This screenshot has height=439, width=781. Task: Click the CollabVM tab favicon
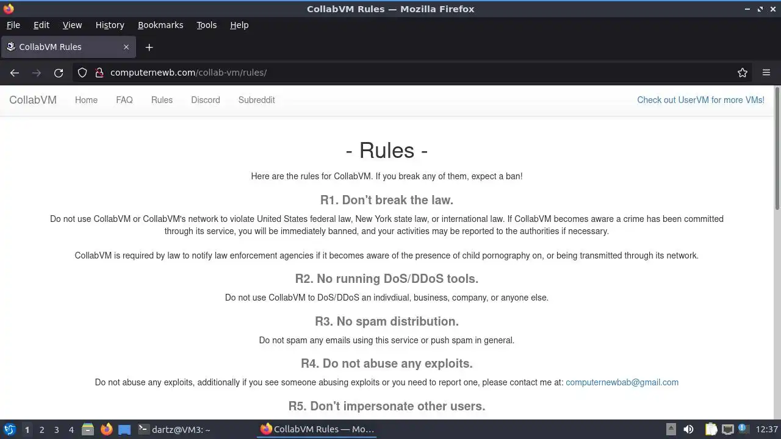tap(11, 47)
